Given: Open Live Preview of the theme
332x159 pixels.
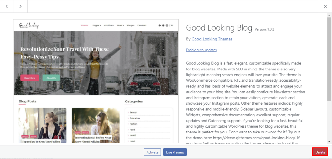Looking at the screenshot, I should [175, 152].
